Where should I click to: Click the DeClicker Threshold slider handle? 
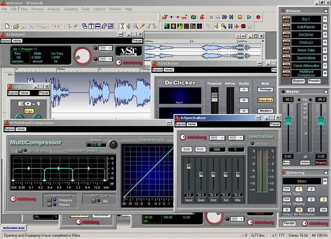[215, 97]
